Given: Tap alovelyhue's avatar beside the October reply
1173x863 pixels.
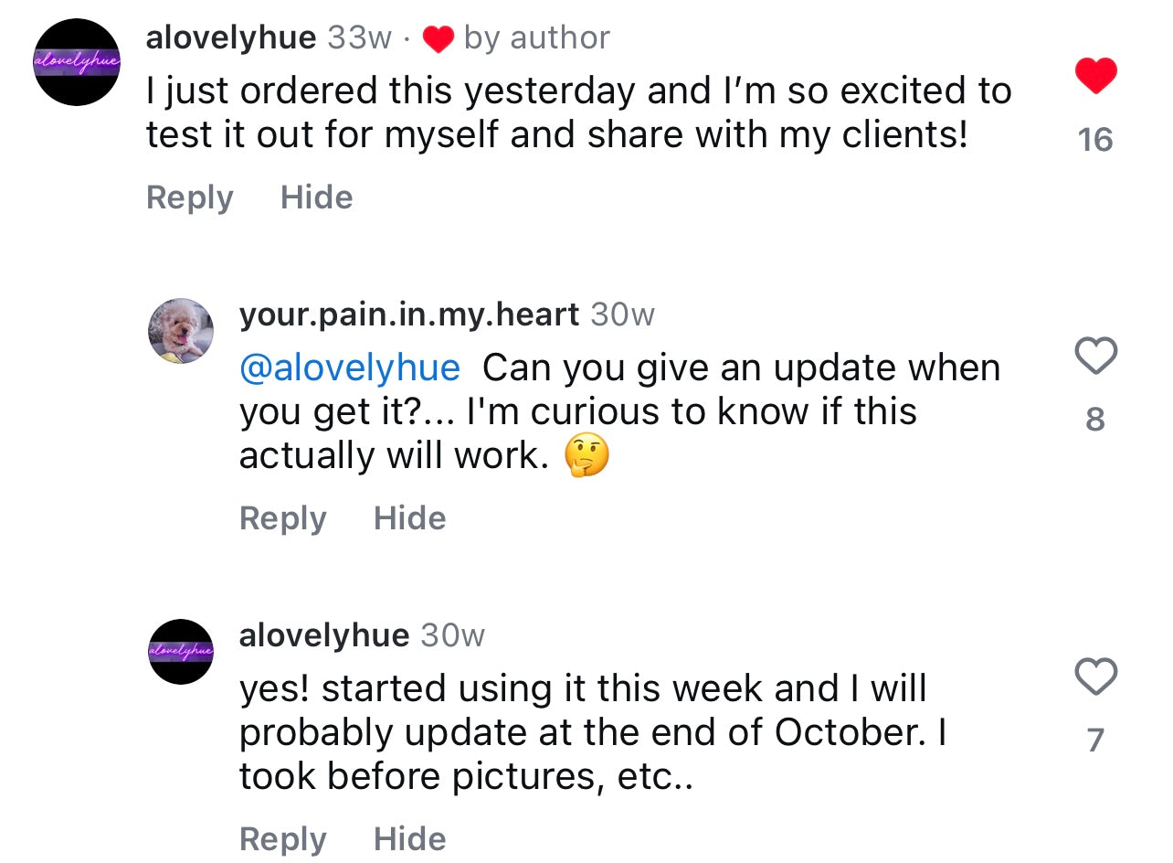Looking at the screenshot, I should point(181,651).
